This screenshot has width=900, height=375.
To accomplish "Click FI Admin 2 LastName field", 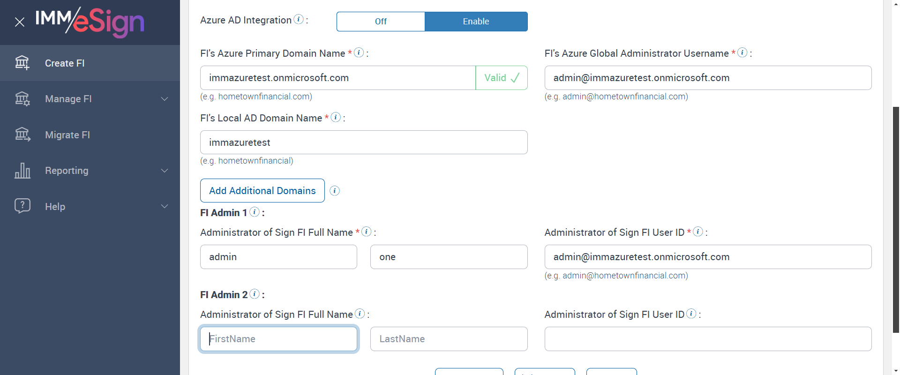I will point(449,339).
